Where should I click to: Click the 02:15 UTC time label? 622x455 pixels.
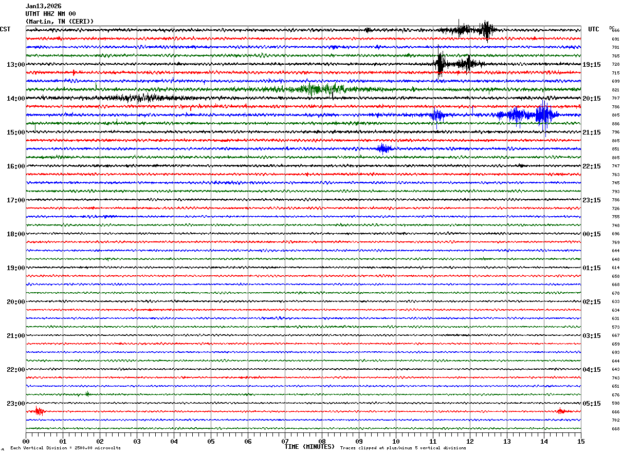coord(592,302)
